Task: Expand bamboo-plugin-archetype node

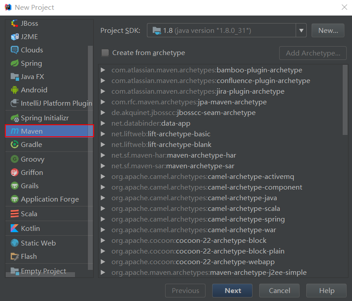Action: tap(103, 70)
